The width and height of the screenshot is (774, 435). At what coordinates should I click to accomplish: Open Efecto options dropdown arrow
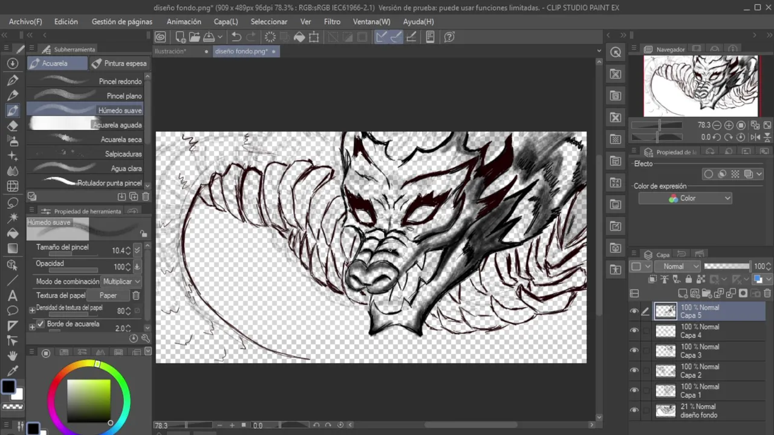pos(759,174)
